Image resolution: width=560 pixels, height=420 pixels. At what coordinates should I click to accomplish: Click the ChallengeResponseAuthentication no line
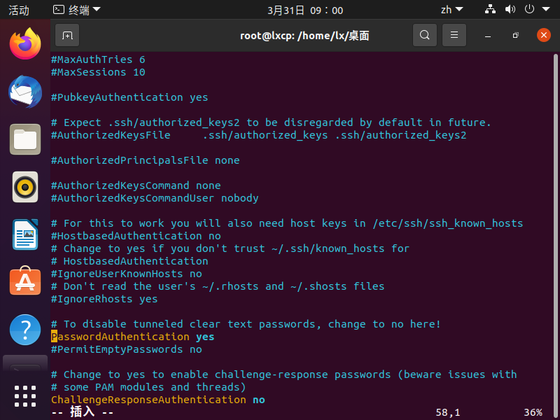tap(158, 400)
